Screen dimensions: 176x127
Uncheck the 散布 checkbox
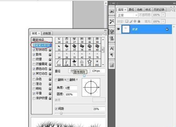pyautogui.click(x=34, y=55)
